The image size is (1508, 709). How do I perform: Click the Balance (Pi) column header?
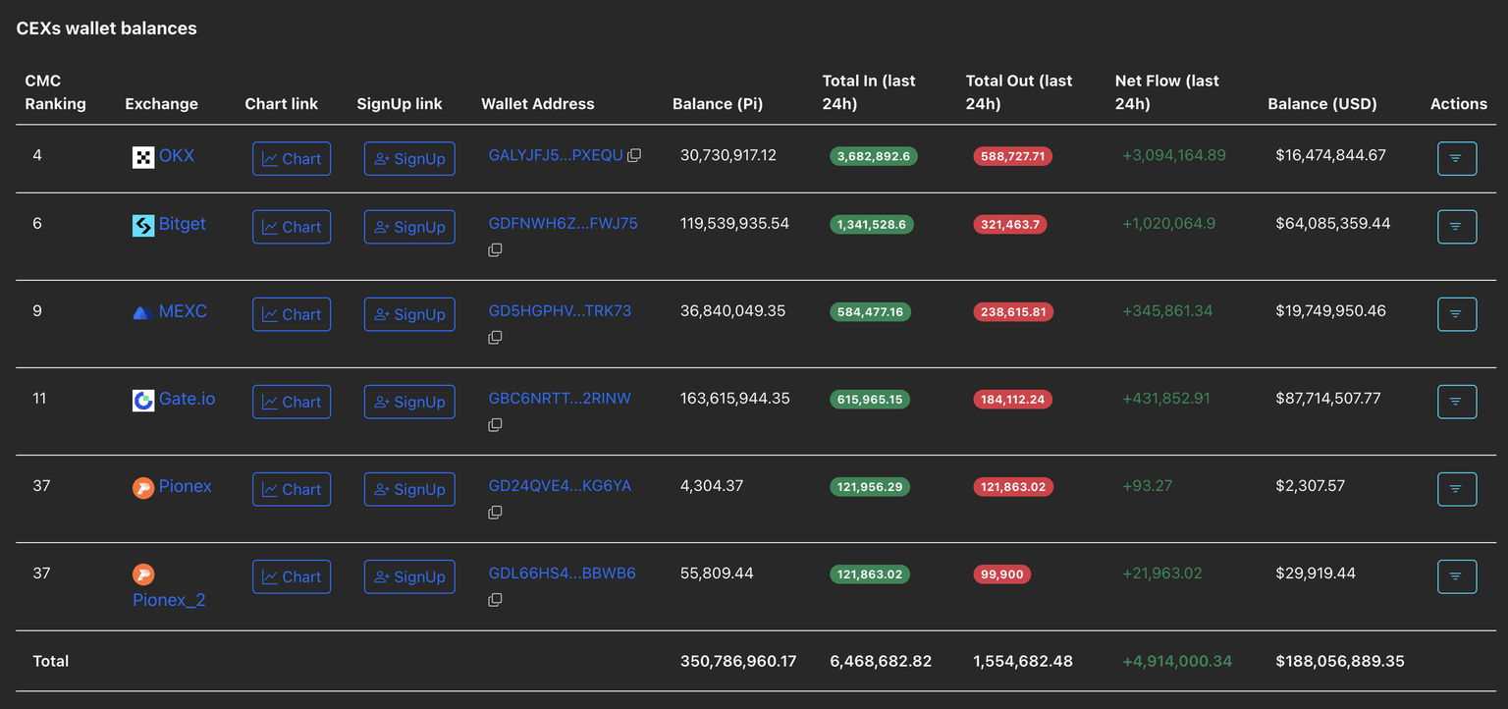coord(717,104)
